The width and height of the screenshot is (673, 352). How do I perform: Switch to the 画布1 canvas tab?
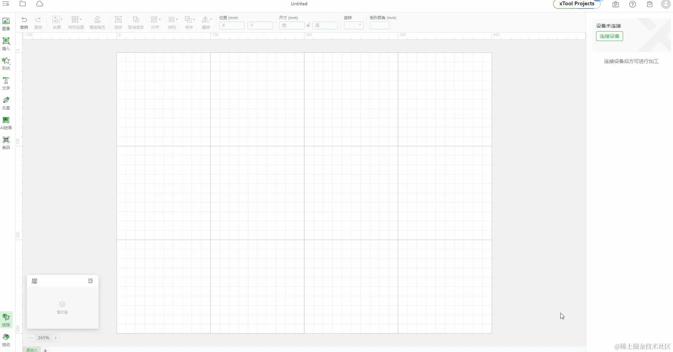32,350
